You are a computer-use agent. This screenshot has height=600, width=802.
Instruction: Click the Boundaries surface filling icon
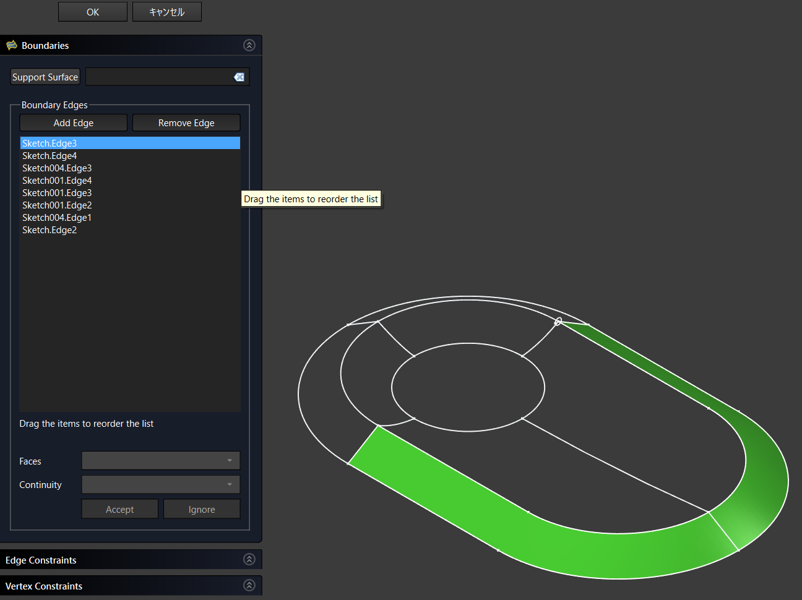pyautogui.click(x=12, y=45)
